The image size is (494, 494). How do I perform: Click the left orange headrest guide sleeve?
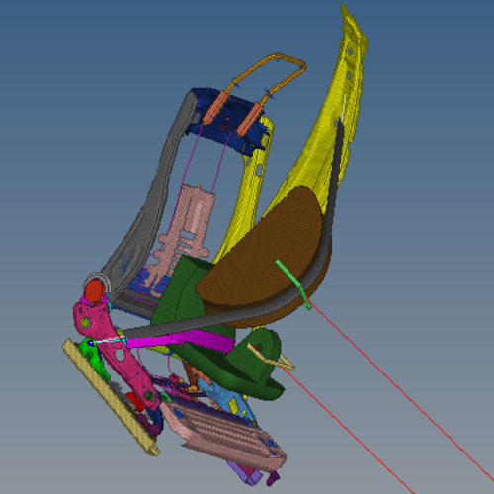[214, 108]
